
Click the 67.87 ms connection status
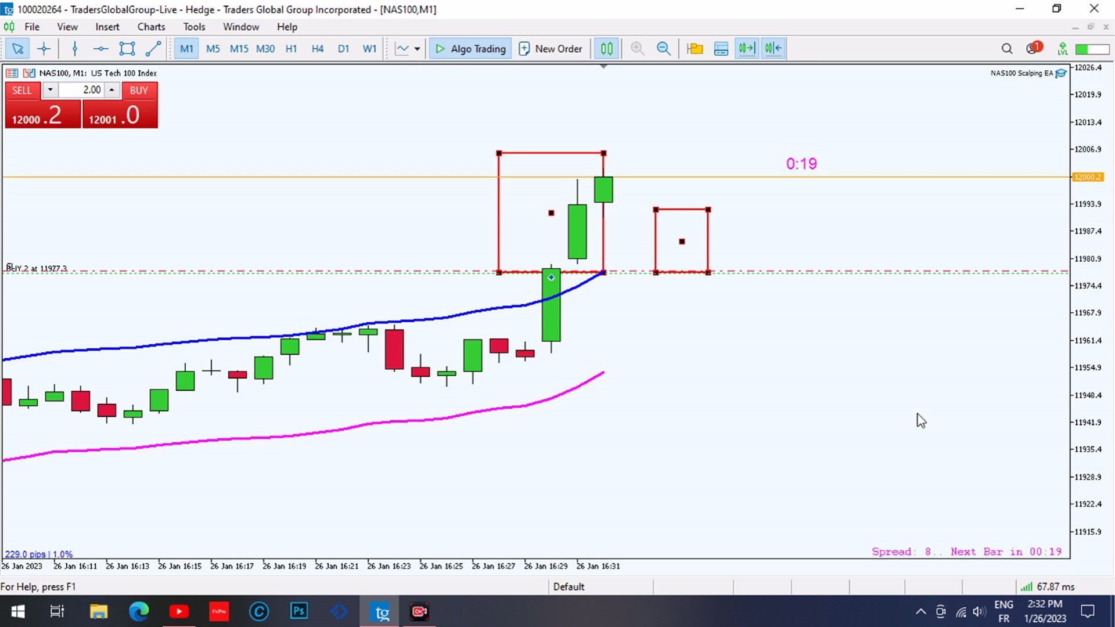(1049, 587)
